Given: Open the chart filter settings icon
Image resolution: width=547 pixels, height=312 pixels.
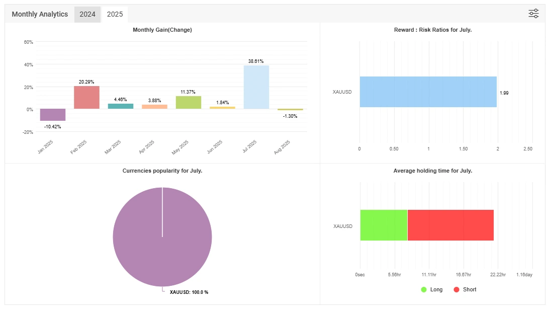Looking at the screenshot, I should coord(533,14).
